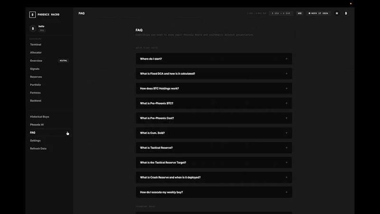The width and height of the screenshot is (380, 214).
Task: Click "What is the Tactical Reserve Target?" text
Action: click(x=163, y=163)
